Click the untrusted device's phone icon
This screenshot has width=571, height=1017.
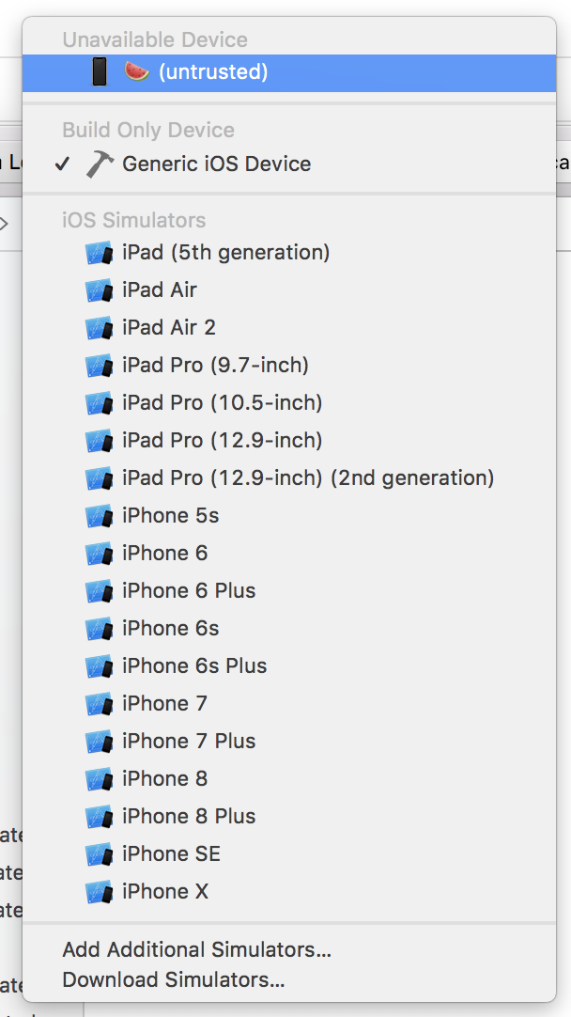[100, 72]
